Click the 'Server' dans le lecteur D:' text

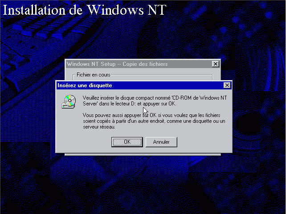pyautogui.click(x=110, y=104)
